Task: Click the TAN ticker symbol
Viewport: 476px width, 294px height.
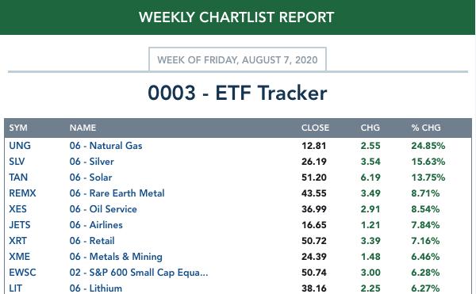Action: click(18, 178)
